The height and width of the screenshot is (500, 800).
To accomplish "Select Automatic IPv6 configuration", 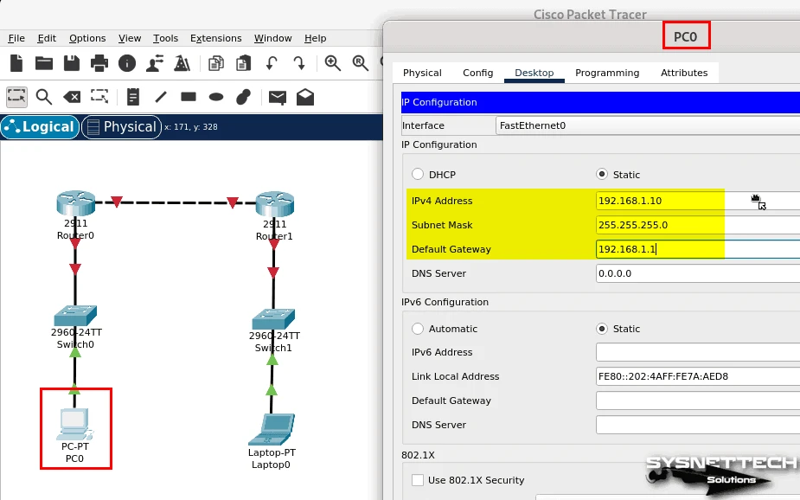I will tap(417, 329).
